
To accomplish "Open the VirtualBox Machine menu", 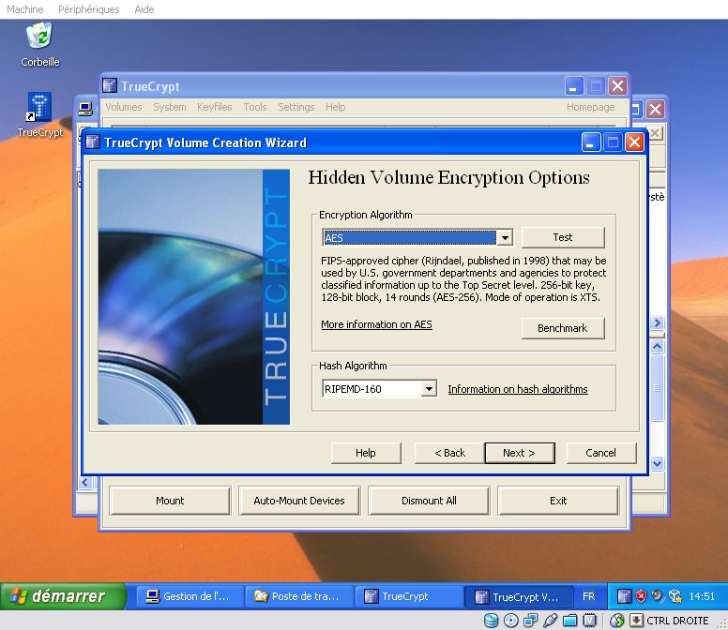I will [25, 9].
